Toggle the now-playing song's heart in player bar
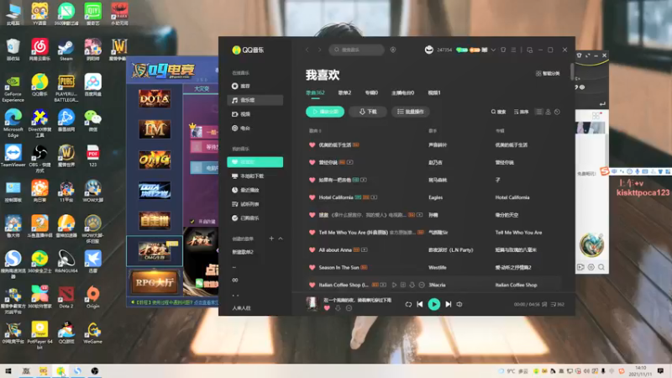This screenshot has width=672, height=378. coord(327,308)
